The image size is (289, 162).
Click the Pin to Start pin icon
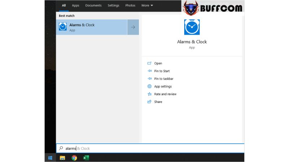coord(150,71)
